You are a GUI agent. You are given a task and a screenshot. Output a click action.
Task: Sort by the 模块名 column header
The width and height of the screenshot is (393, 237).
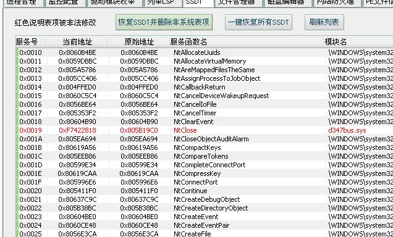click(336, 42)
